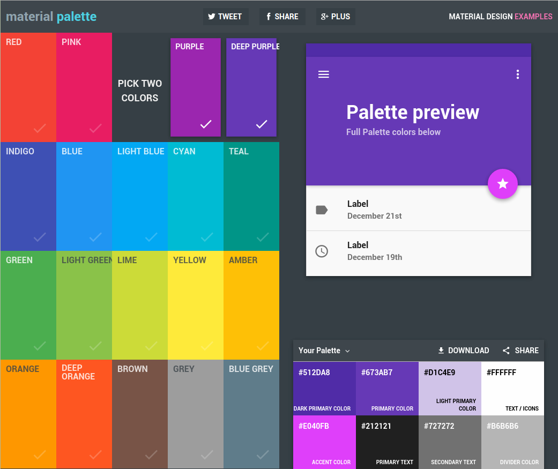Viewport: 558px width, 469px height.
Task: Select the Light Blue color tile
Action: pyautogui.click(x=140, y=196)
